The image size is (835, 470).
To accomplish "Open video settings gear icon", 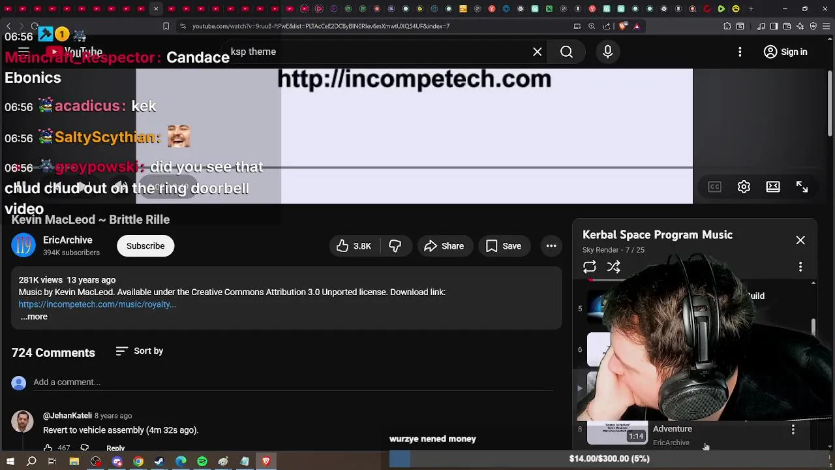I will 744,187.
